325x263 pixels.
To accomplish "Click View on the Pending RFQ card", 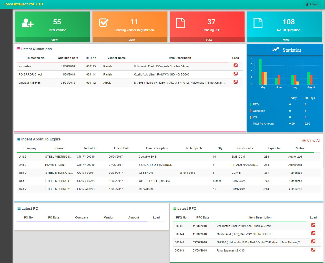I will click(209, 40).
